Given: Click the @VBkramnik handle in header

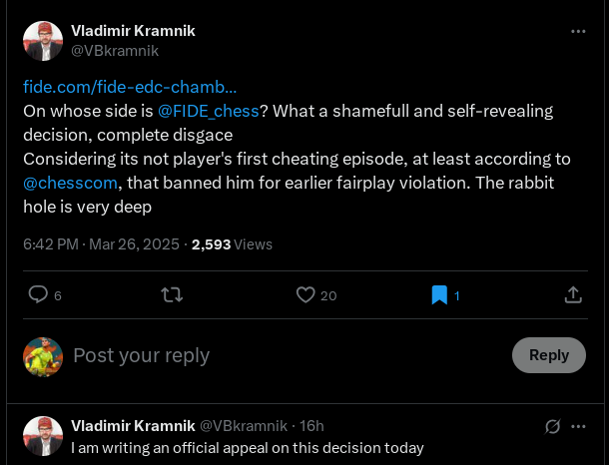Looking at the screenshot, I should coord(115,50).
